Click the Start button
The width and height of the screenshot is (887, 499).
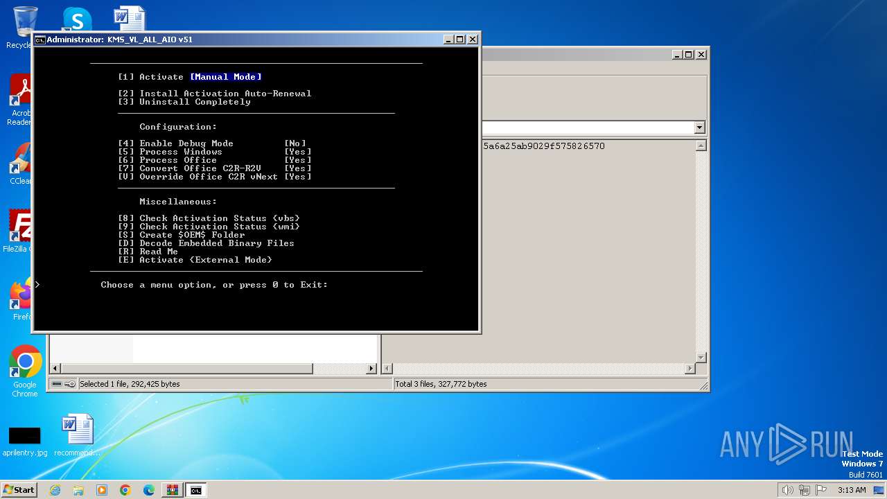click(x=19, y=490)
